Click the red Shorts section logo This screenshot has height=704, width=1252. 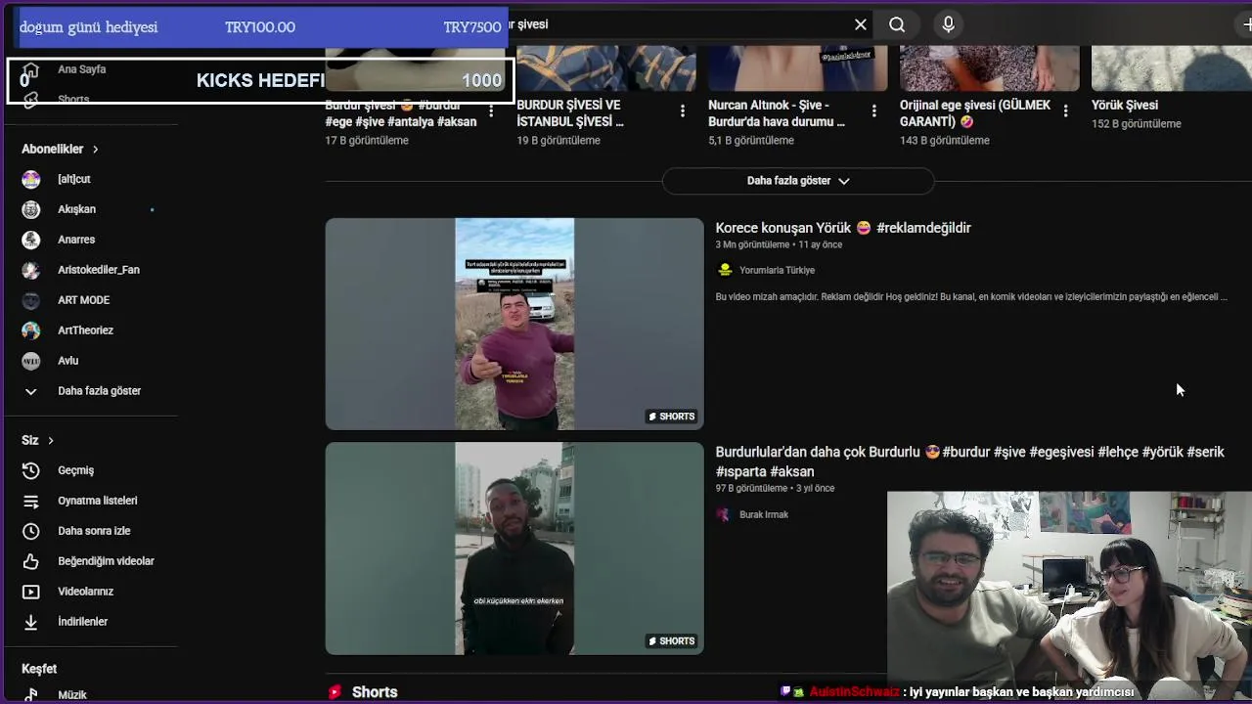pos(335,692)
